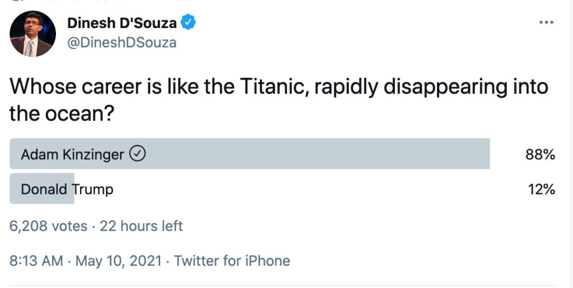This screenshot has width=573, height=288.
Task: Open the Dinesh D'Souza display name link
Action: (x=122, y=23)
